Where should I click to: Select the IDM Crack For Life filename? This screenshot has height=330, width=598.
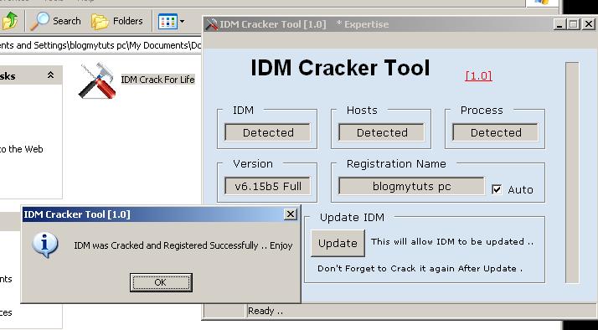(158, 80)
